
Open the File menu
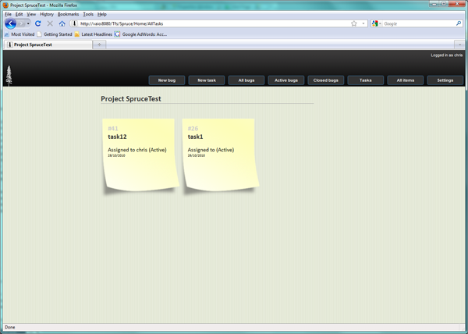coord(8,14)
